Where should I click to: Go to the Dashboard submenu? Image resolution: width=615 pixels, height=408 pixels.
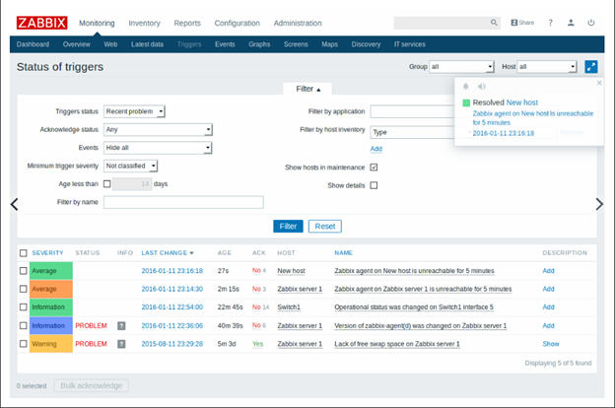point(33,44)
